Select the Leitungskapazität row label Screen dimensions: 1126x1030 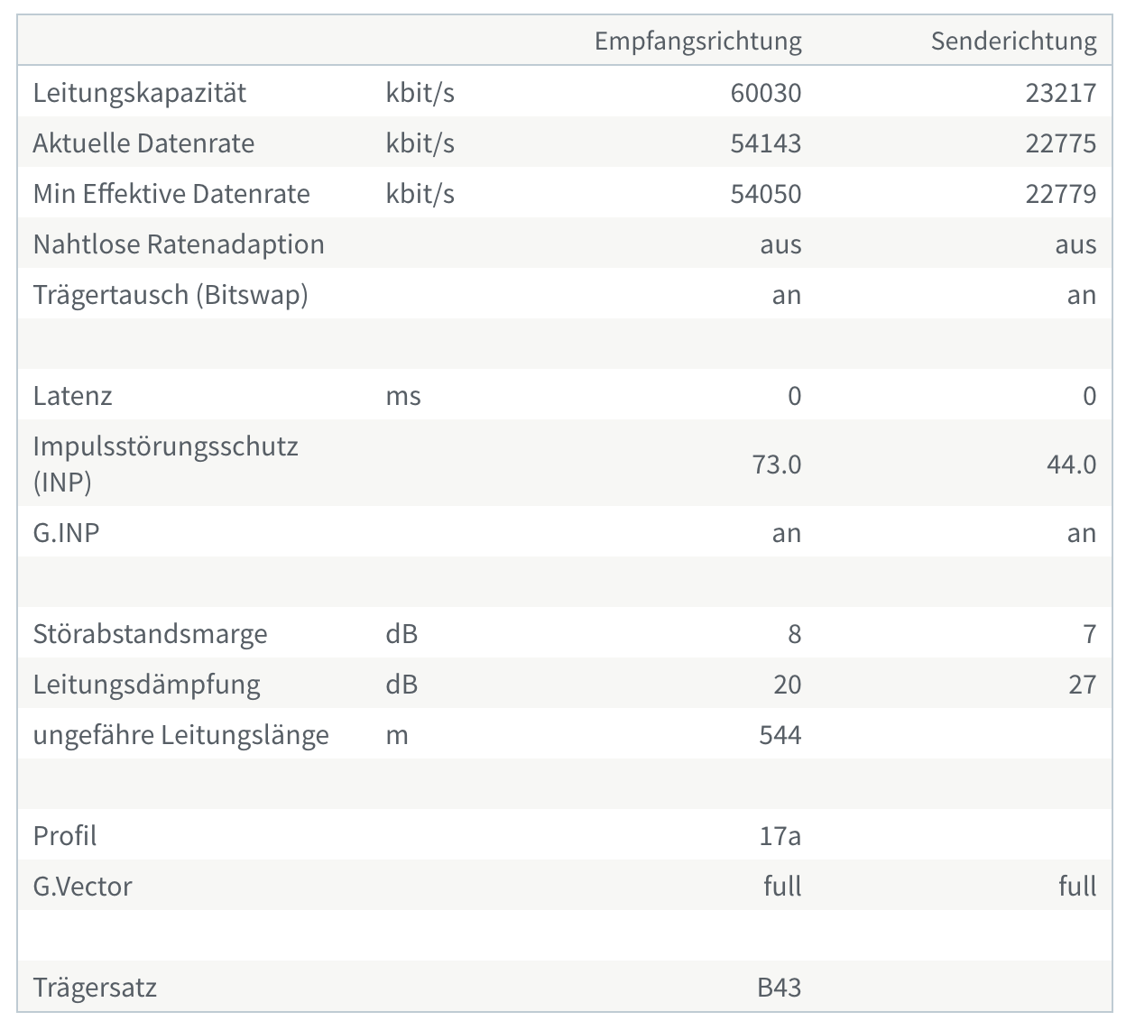point(140,93)
